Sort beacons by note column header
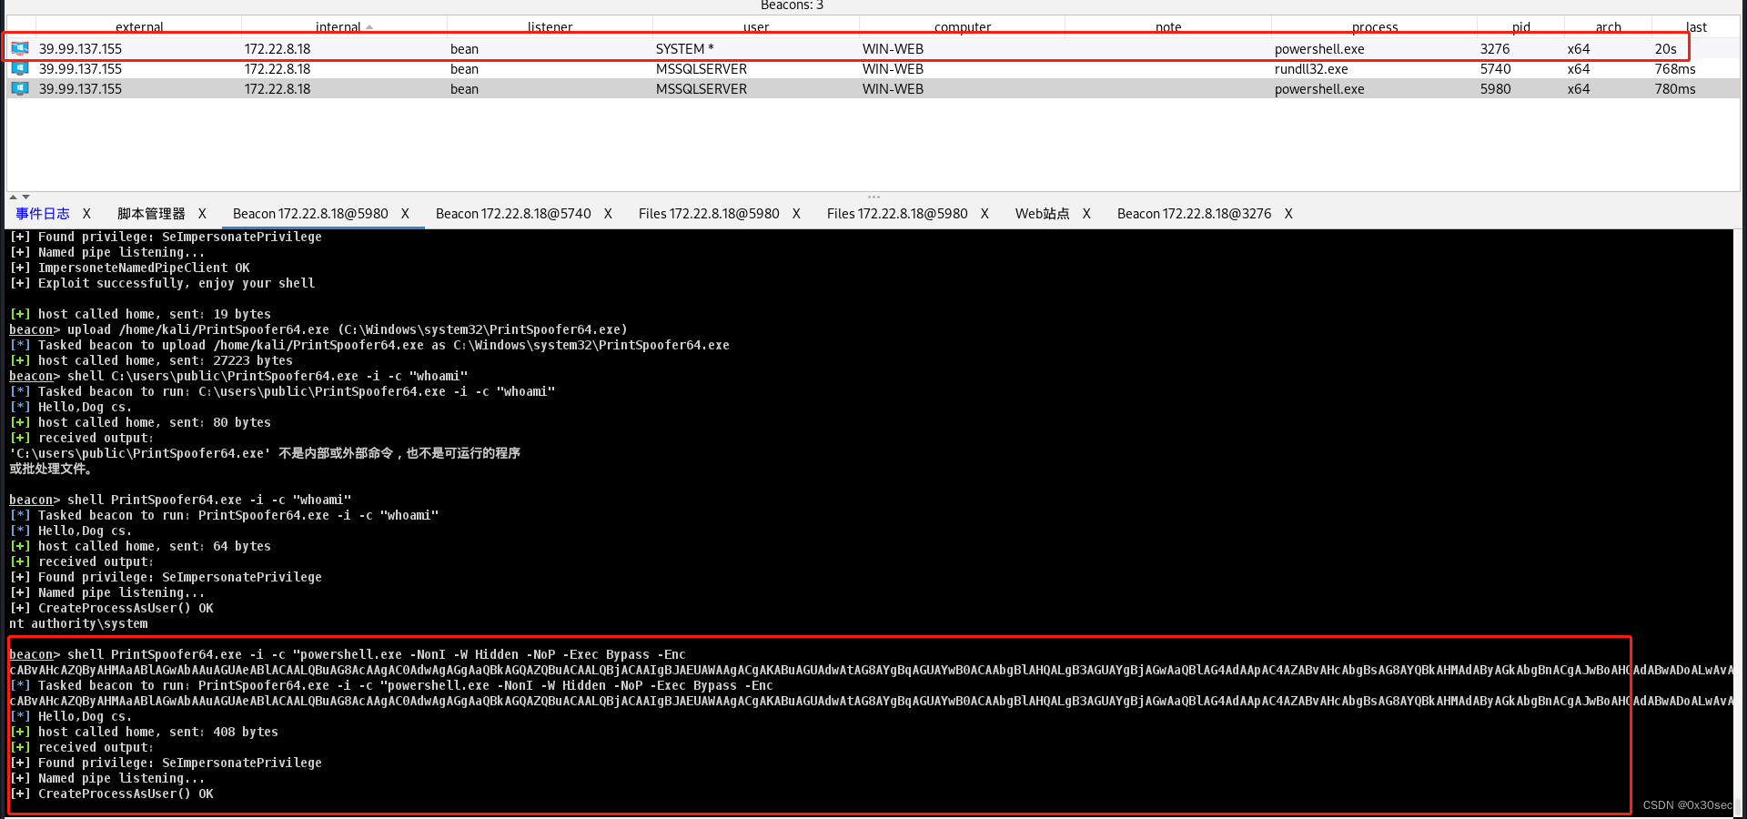Image resolution: width=1747 pixels, height=819 pixels. pyautogui.click(x=1168, y=27)
